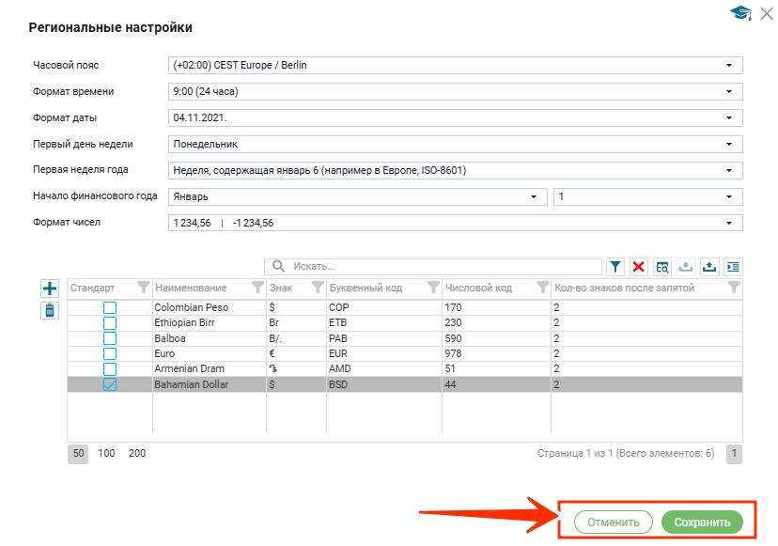Screen dimensions: 778x546
Task: Check the Стандарт checkbox for Euro
Action: pos(110,353)
